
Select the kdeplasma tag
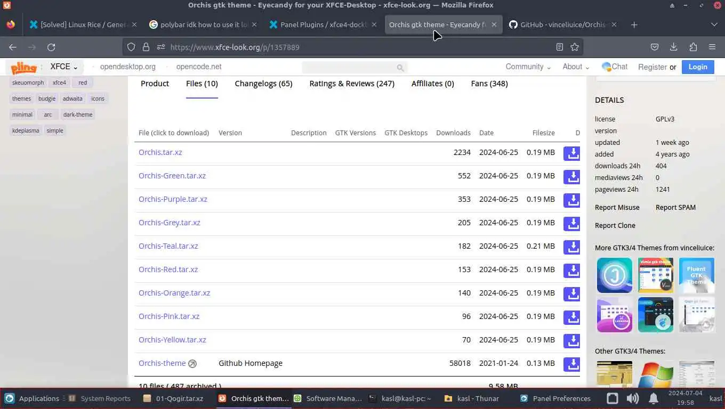point(26,130)
